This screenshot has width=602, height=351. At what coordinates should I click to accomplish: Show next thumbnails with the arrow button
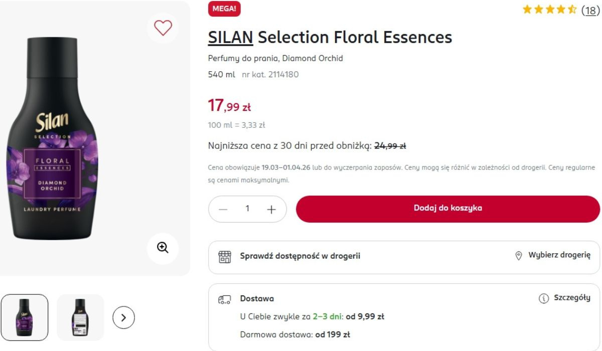[x=124, y=317]
